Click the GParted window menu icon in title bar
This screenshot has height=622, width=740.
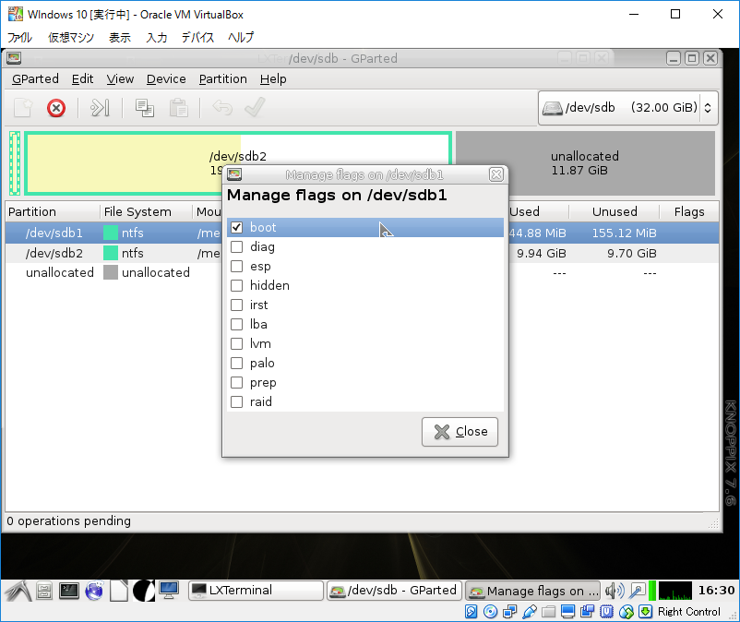point(14,58)
